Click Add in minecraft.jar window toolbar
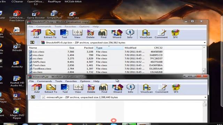The width and height of the screenshot is (223, 125). [x=37, y=89]
